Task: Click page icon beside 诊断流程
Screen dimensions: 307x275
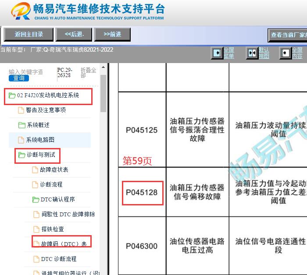Action: [35, 185]
